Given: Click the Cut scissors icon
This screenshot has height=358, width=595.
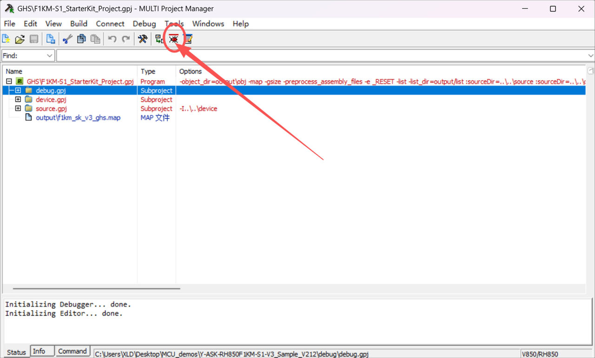Looking at the screenshot, I should (67, 39).
